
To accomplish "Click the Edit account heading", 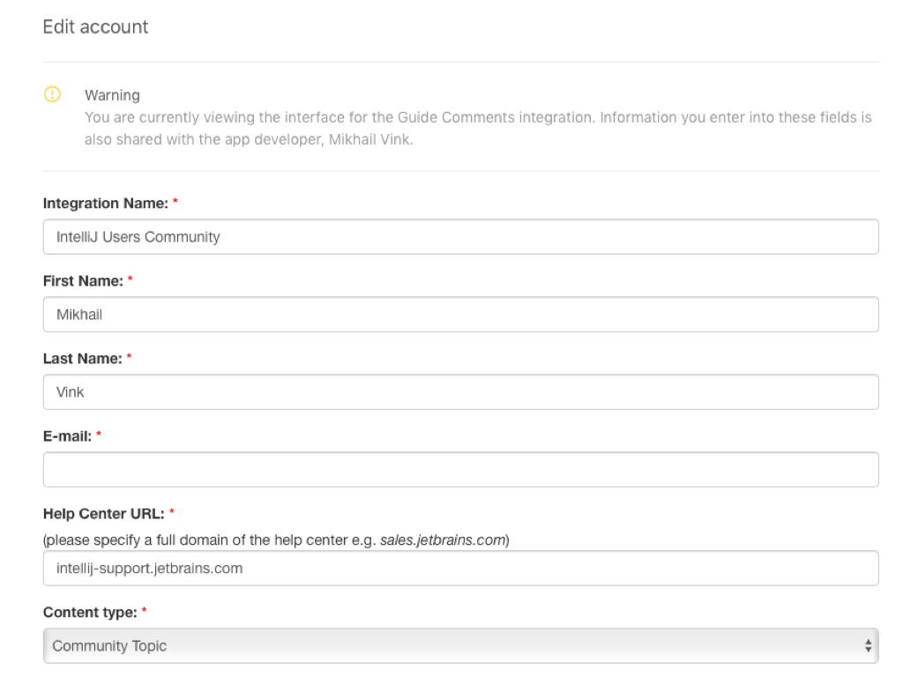I will point(95,27).
